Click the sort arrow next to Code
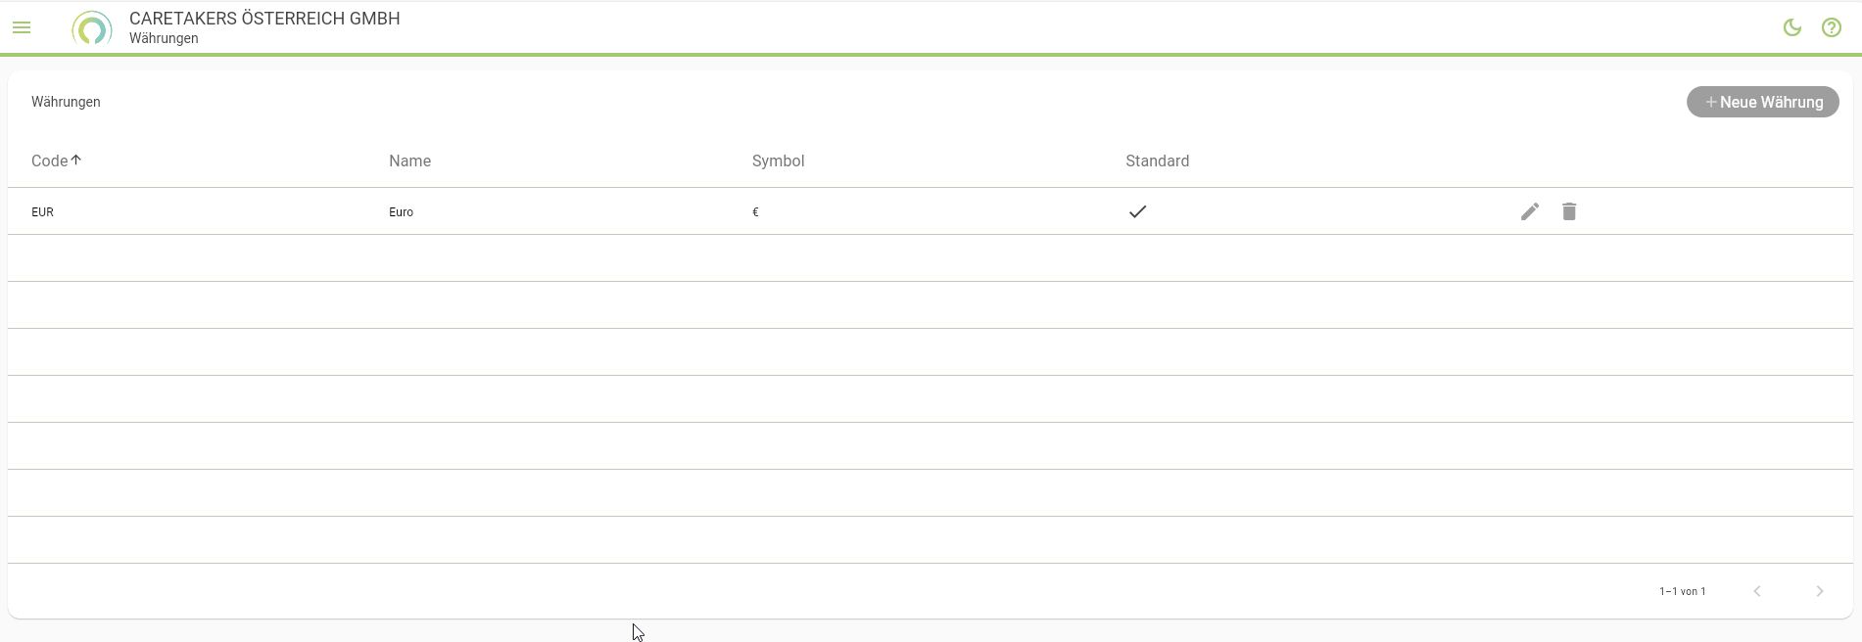The image size is (1862, 642). point(76,160)
